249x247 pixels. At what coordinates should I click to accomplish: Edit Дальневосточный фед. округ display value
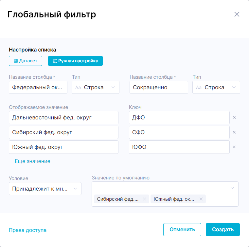(x=63, y=117)
